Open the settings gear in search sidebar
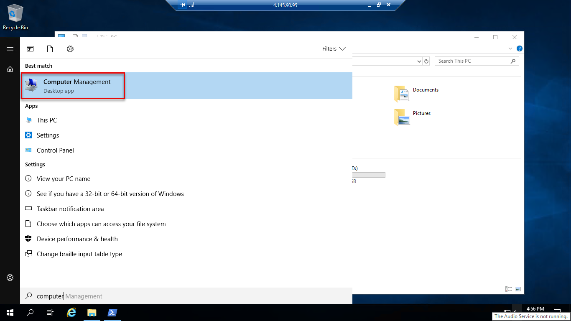The height and width of the screenshot is (321, 571). click(10, 278)
